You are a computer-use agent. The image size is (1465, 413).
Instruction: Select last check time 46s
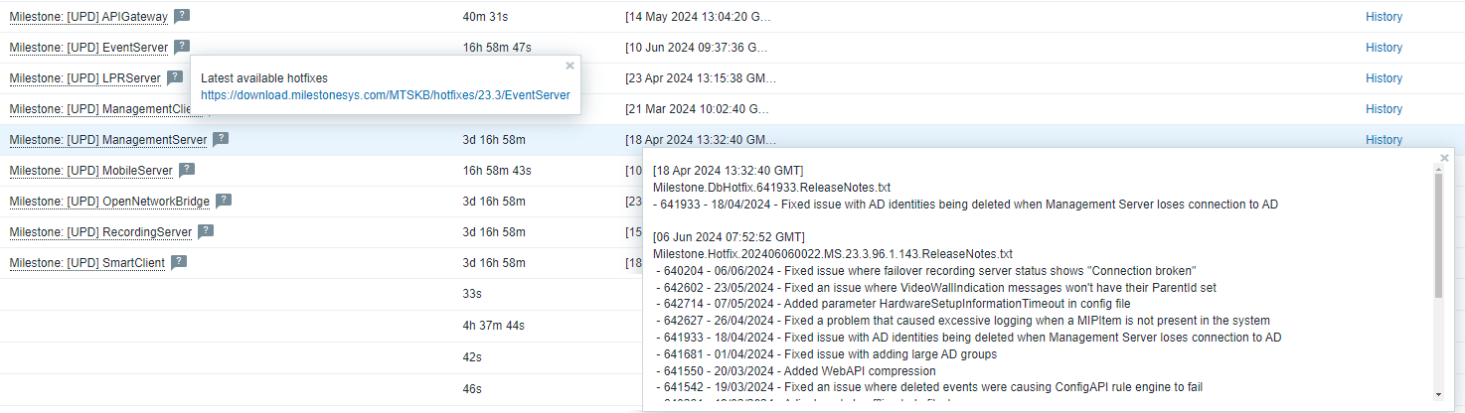(x=473, y=388)
